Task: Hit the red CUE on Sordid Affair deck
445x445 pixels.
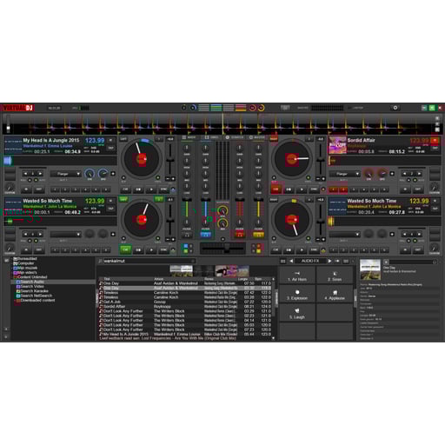Action: (276, 189)
